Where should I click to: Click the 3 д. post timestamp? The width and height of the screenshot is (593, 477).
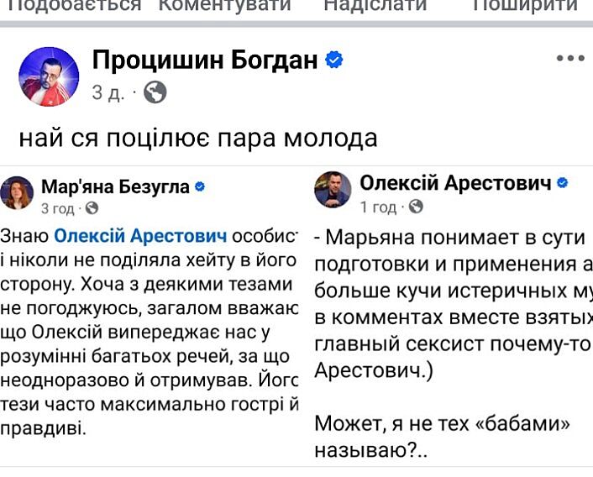click(108, 92)
